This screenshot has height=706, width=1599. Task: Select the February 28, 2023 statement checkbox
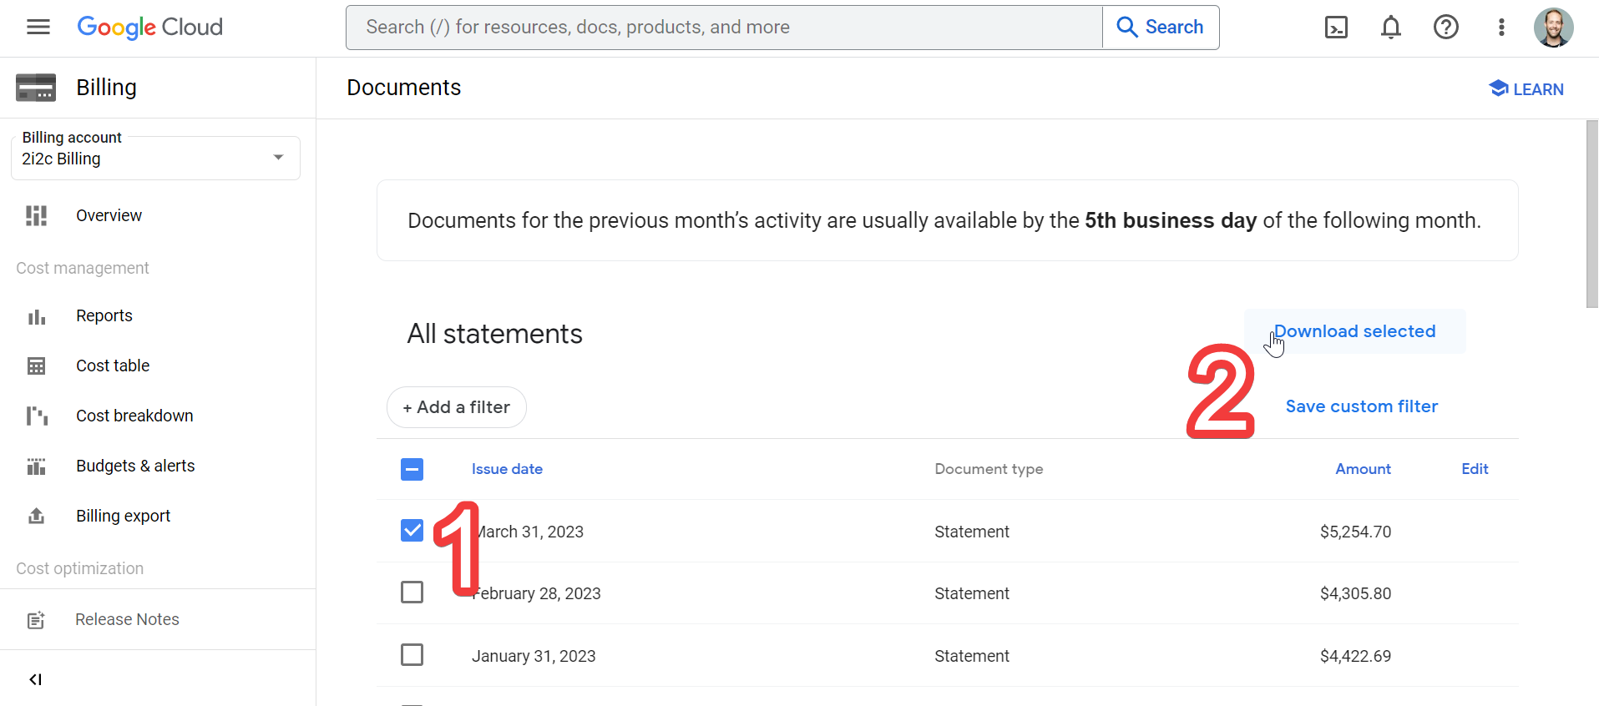pyautogui.click(x=412, y=593)
